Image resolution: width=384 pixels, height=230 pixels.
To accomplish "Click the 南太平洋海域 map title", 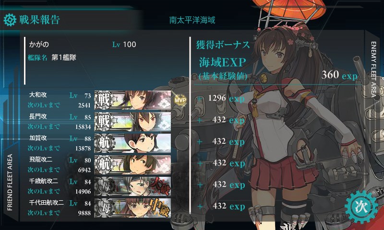I will (192, 20).
